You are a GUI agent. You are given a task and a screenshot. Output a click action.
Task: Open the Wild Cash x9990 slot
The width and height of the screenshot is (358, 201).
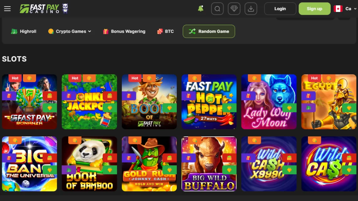coord(269,164)
